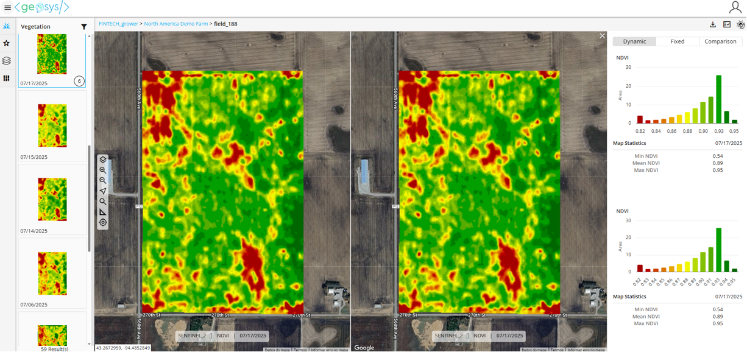Open the layers stack panel in left sidebar

point(7,61)
